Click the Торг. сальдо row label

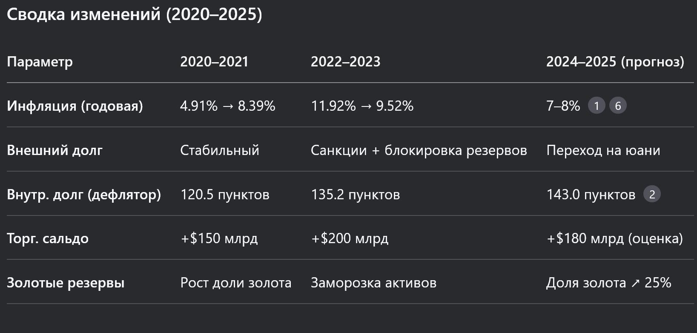coord(48,238)
